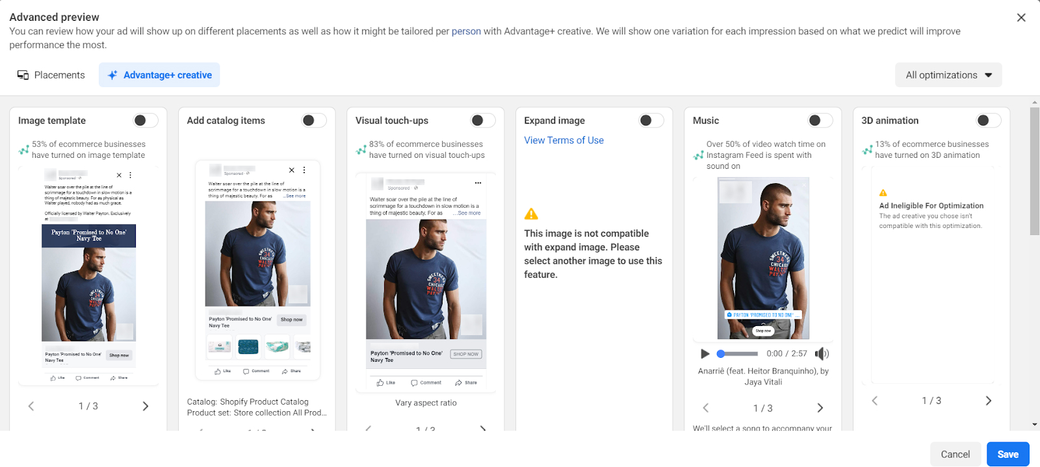This screenshot has width=1040, height=467.
Task: Enable the Image template toggle
Action: [x=146, y=120]
